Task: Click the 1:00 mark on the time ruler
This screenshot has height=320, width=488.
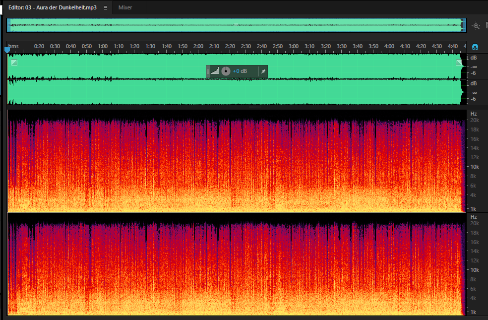Action: (103, 46)
